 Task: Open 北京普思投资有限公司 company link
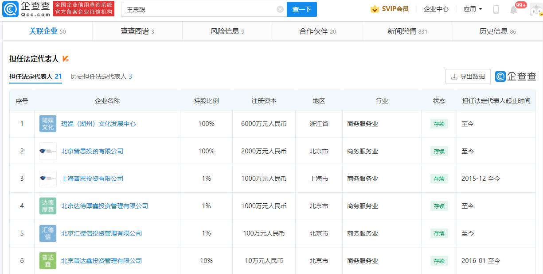pyautogui.click(x=92, y=151)
